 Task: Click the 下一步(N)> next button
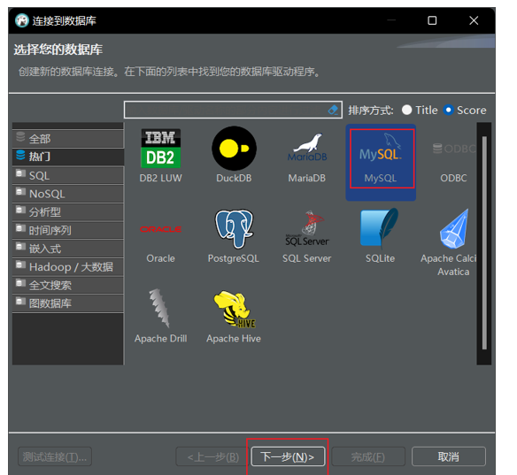tap(288, 456)
